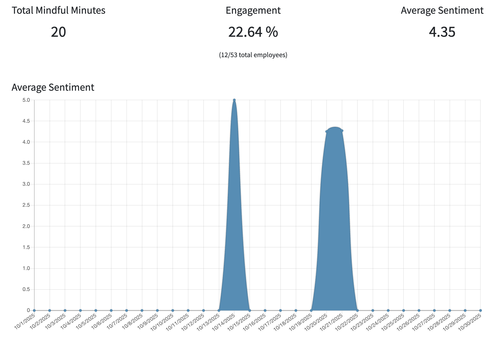Click the 10/26/2025 zero data point

coord(419,310)
